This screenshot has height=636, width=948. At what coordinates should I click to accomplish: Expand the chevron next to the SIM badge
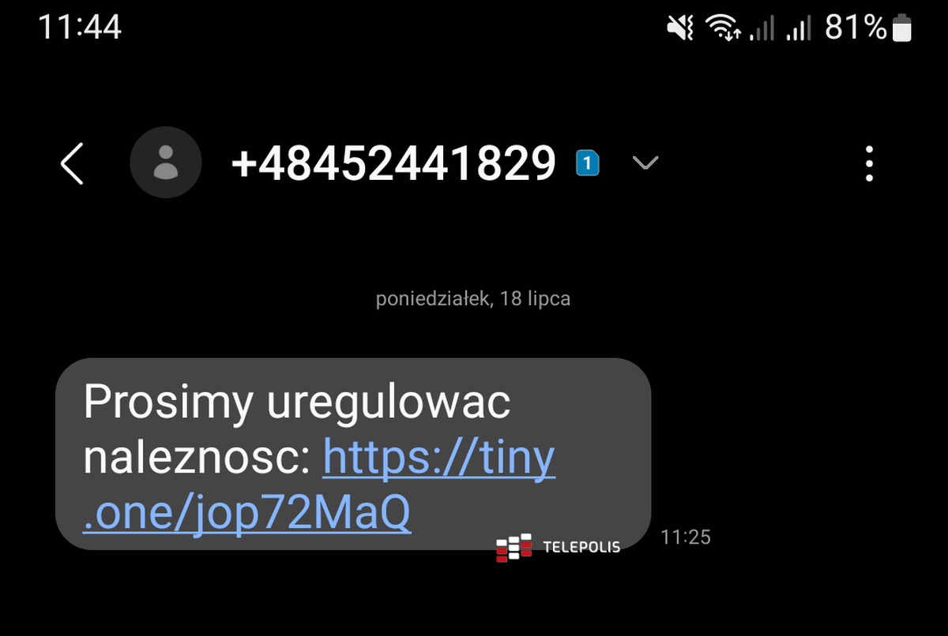click(645, 163)
